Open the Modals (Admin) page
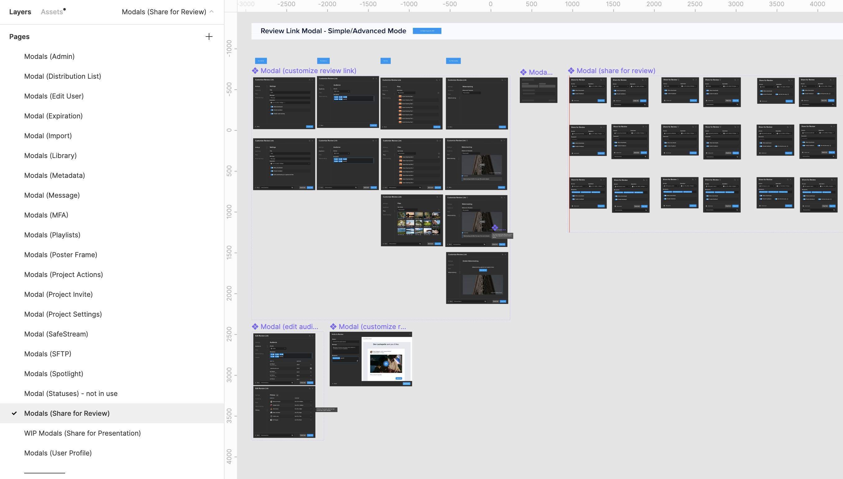This screenshot has height=479, width=843. click(x=49, y=56)
